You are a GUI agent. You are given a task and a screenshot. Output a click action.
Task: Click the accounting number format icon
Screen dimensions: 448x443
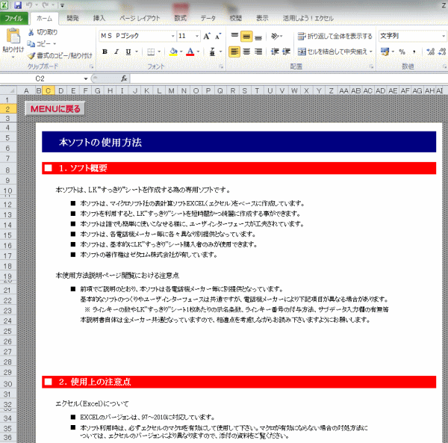pyautogui.click(x=385, y=52)
